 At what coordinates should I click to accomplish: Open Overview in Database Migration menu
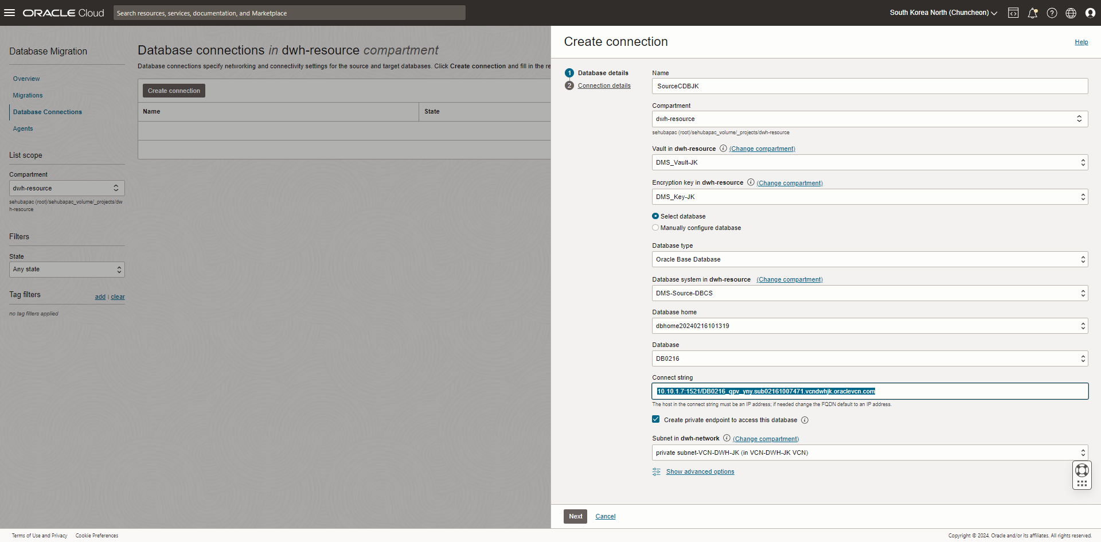pos(26,79)
